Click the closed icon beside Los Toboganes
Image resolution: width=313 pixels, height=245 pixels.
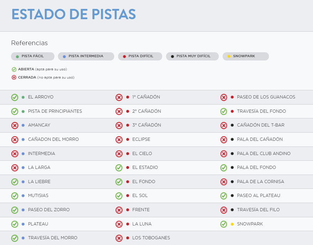click(x=119, y=238)
